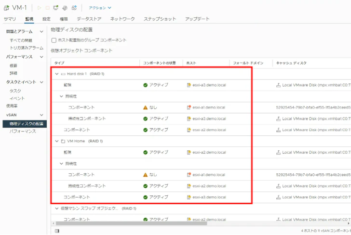Click cache disk icon in VM Home 持続性コンポーネント row

pyautogui.click(x=278, y=186)
